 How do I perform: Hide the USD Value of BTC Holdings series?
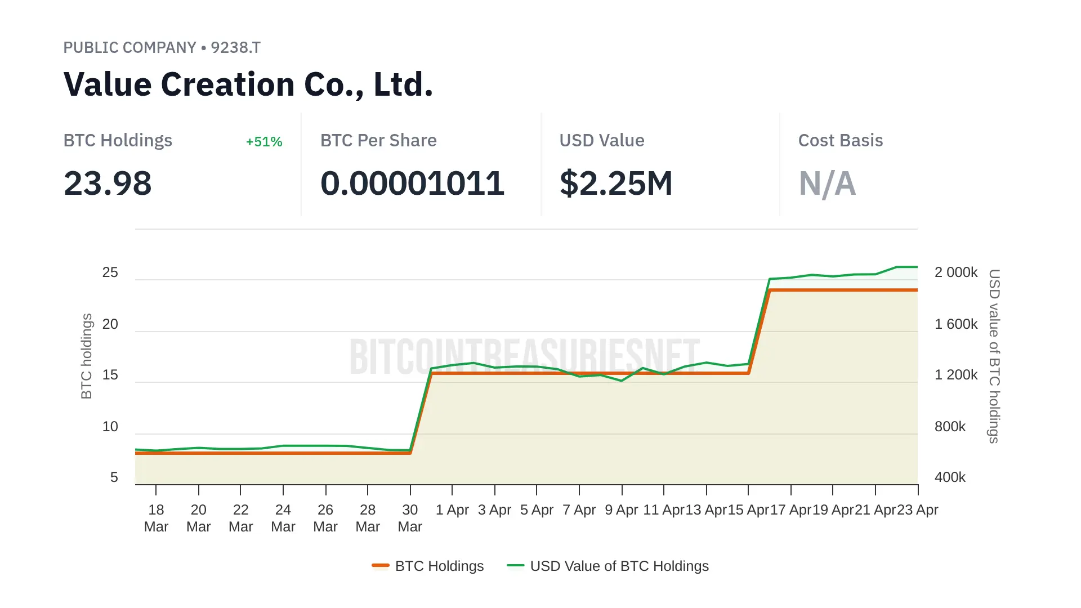click(619, 566)
